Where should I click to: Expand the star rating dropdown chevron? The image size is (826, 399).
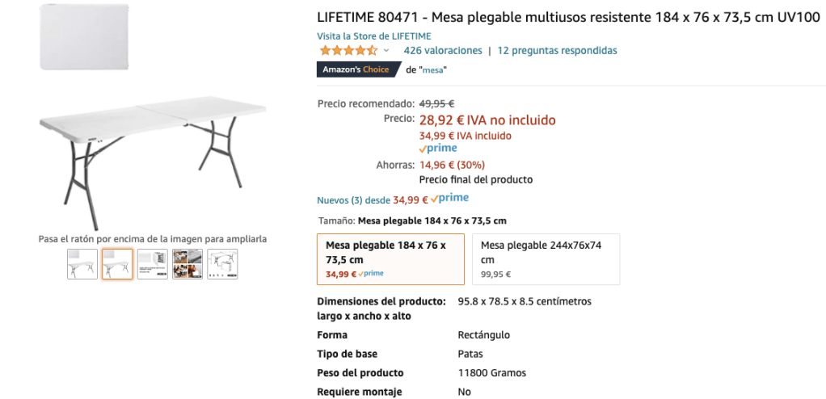pos(386,51)
